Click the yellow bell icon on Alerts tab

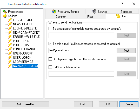118,16
